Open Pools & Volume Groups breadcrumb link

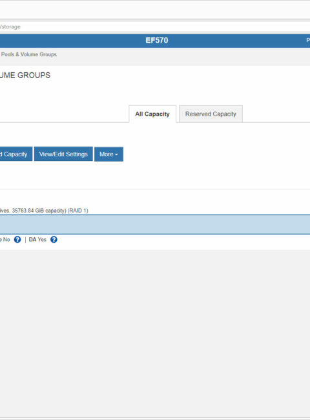(28, 54)
